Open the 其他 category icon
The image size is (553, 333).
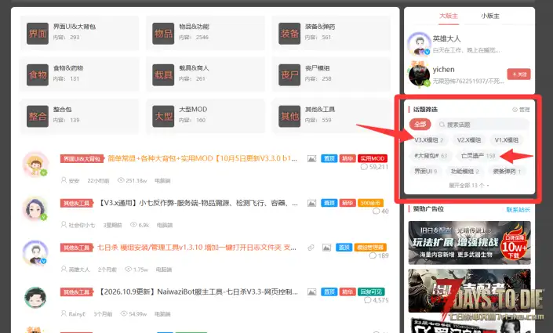point(289,116)
